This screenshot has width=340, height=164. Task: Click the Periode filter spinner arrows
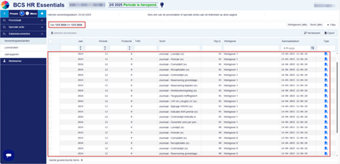[x=105, y=48]
